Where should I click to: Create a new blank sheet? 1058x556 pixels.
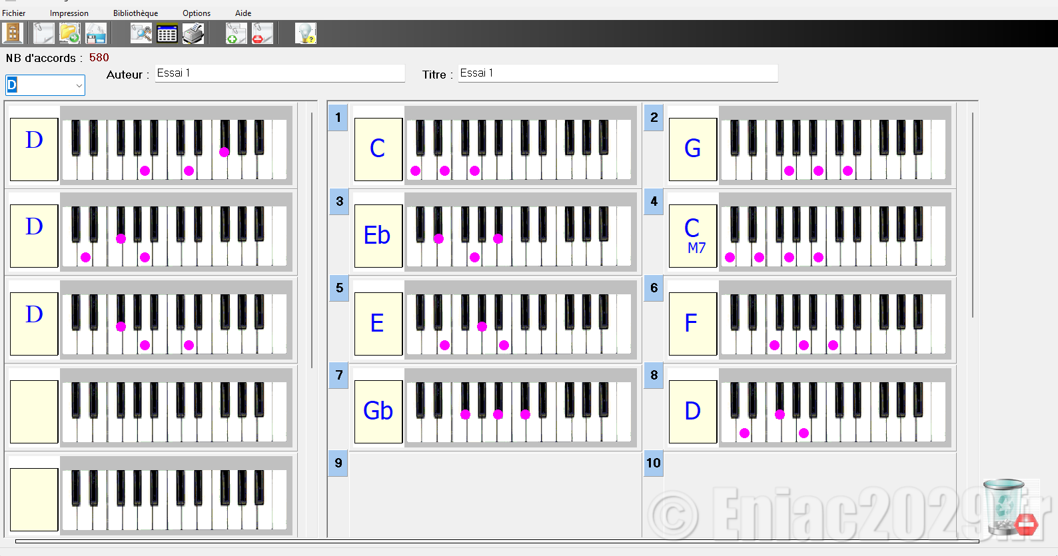pyautogui.click(x=44, y=33)
